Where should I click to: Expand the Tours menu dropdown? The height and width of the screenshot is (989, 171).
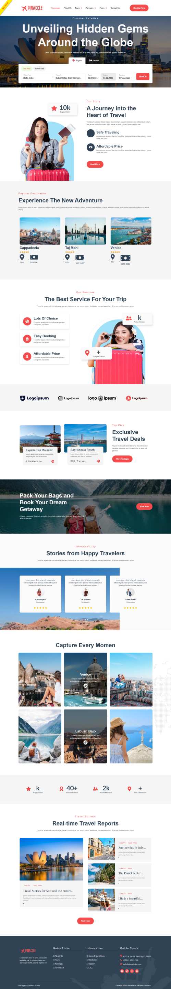(x=78, y=8)
